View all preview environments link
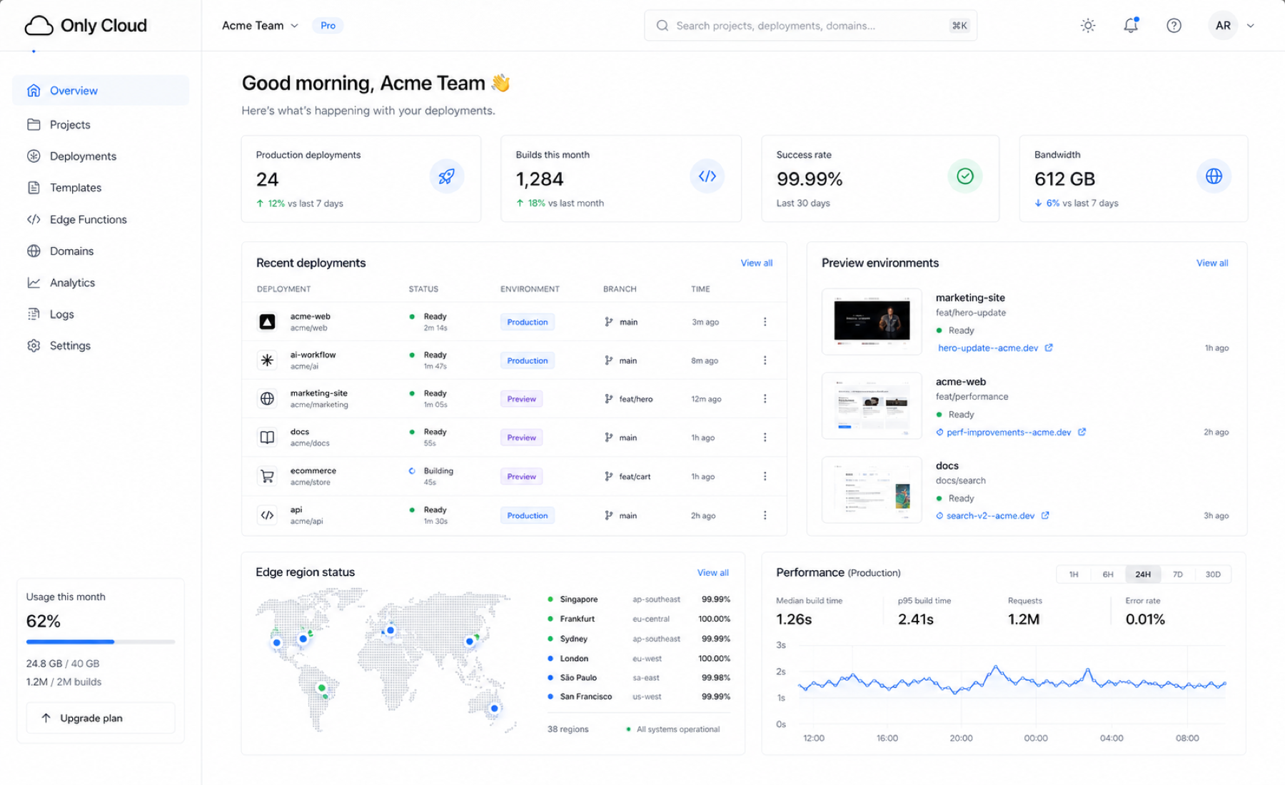The height and width of the screenshot is (785, 1285). click(1212, 263)
